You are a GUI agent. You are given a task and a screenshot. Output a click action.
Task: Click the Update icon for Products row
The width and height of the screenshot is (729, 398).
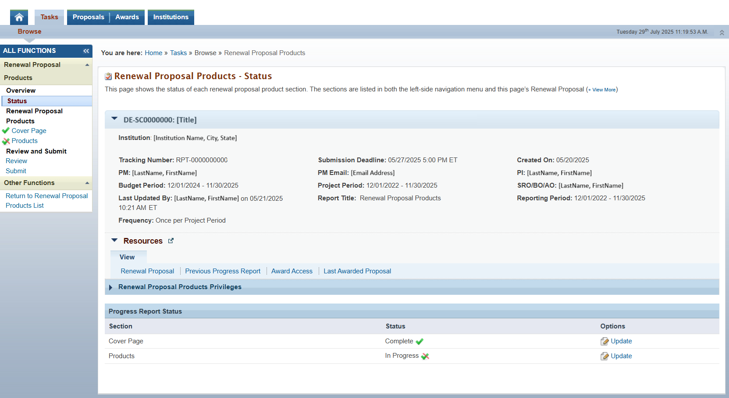[x=605, y=356]
